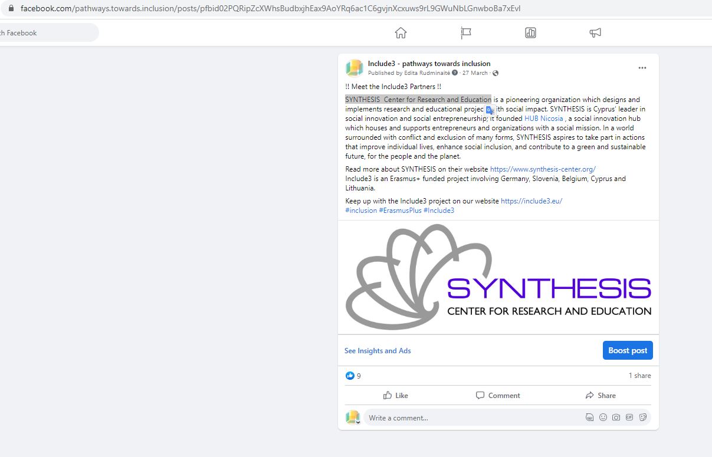Like the post
This screenshot has height=457, width=712.
coord(396,396)
